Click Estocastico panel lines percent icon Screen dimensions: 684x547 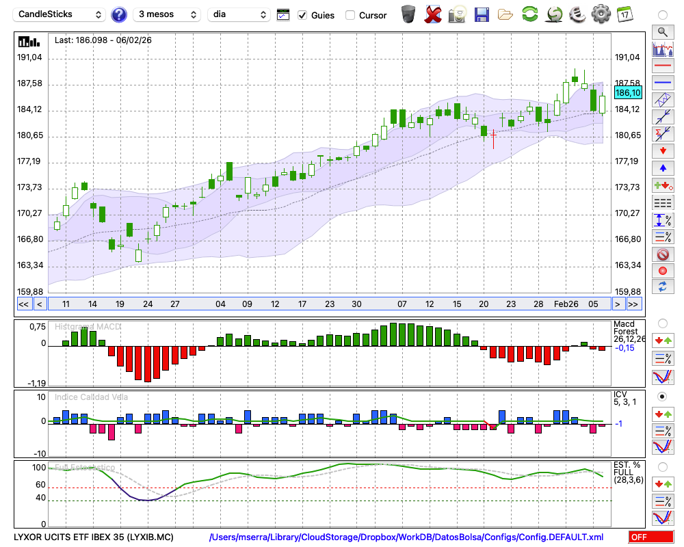663,501
